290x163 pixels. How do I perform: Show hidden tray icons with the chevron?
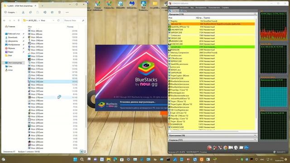[x=237, y=159]
